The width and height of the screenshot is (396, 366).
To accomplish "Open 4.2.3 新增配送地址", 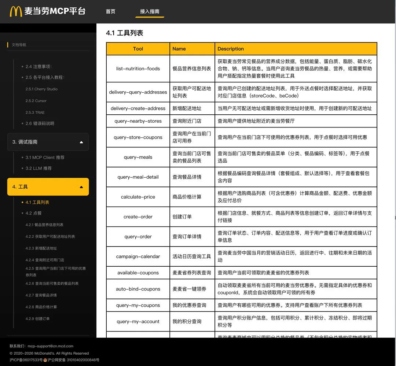I will point(41,248).
